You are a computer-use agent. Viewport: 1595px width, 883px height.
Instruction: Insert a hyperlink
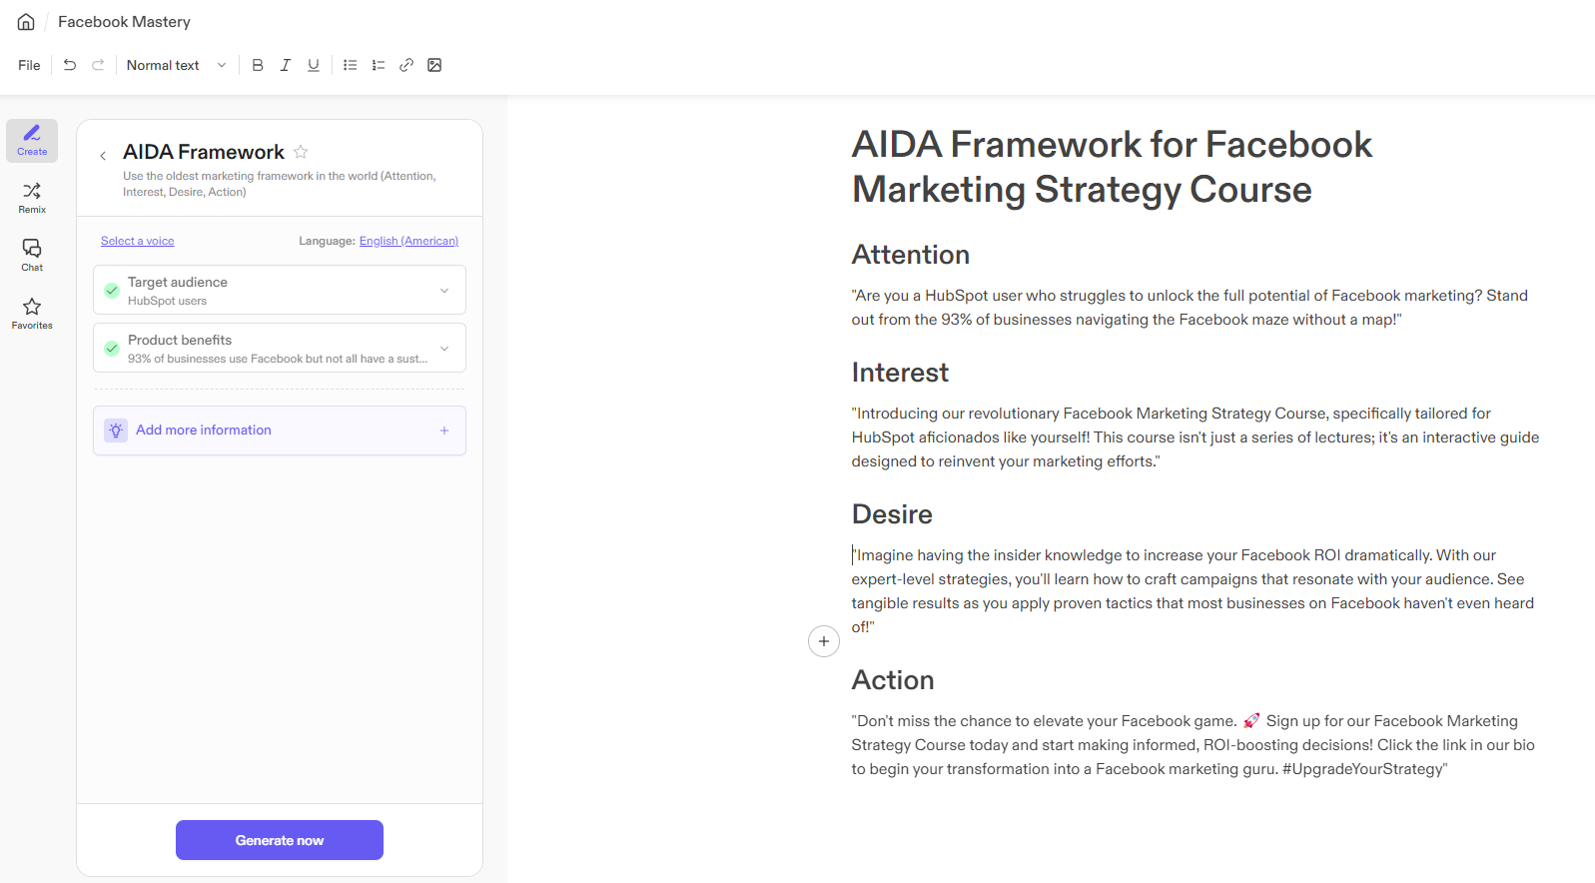click(406, 65)
